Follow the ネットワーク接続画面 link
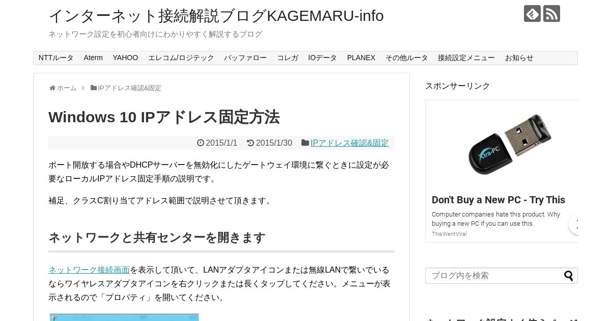The width and height of the screenshot is (611, 321). 89,270
